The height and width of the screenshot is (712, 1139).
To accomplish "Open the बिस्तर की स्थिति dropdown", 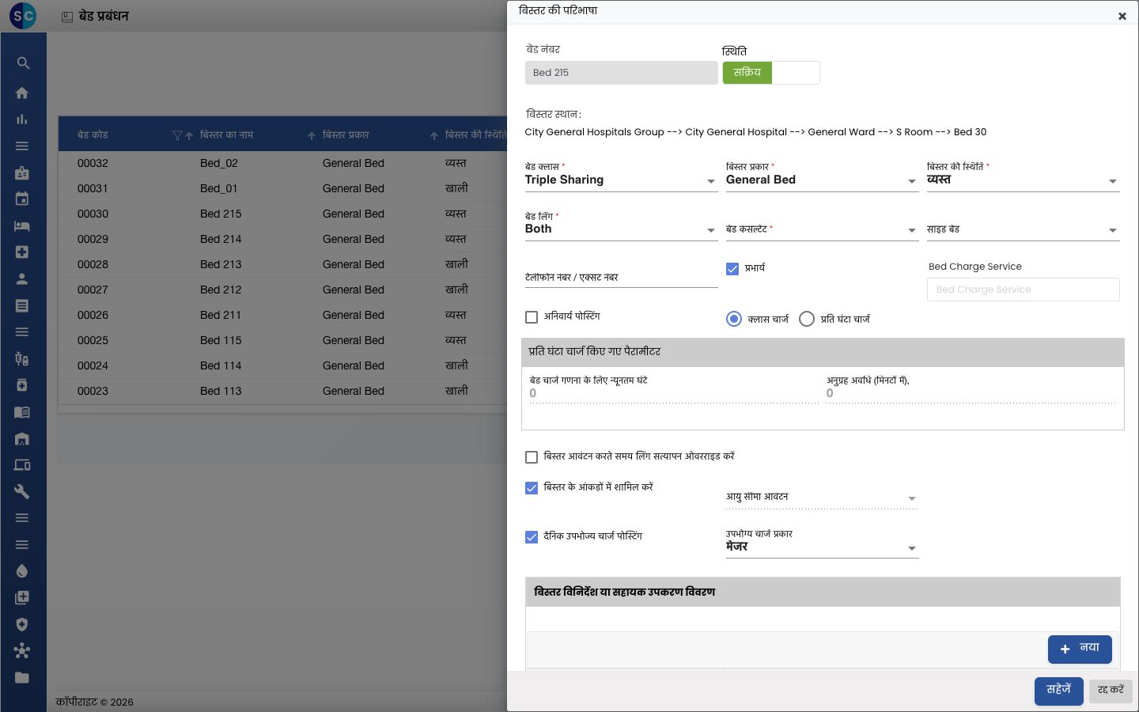I will coord(1024,180).
